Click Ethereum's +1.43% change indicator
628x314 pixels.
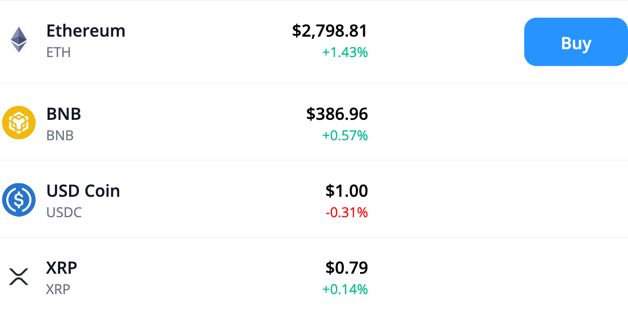(345, 52)
